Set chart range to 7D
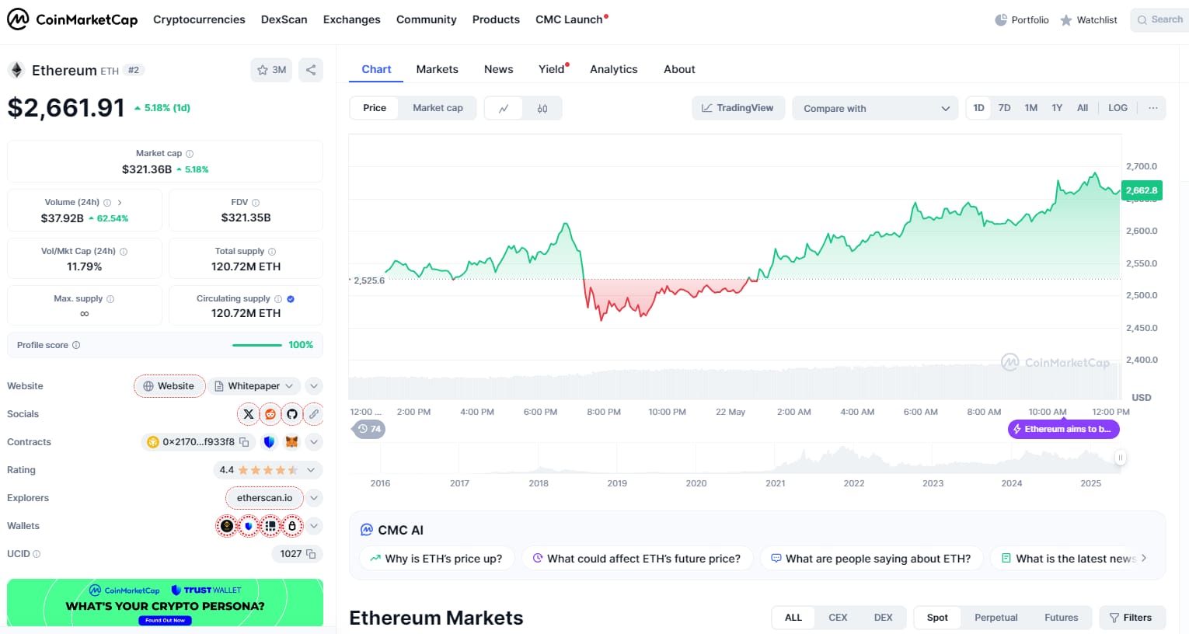1189x634 pixels. (1004, 108)
